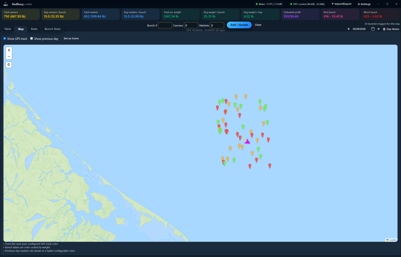This screenshot has height=257, width=401.
Task: Open the Leaflet attribution link
Action: 391,240
